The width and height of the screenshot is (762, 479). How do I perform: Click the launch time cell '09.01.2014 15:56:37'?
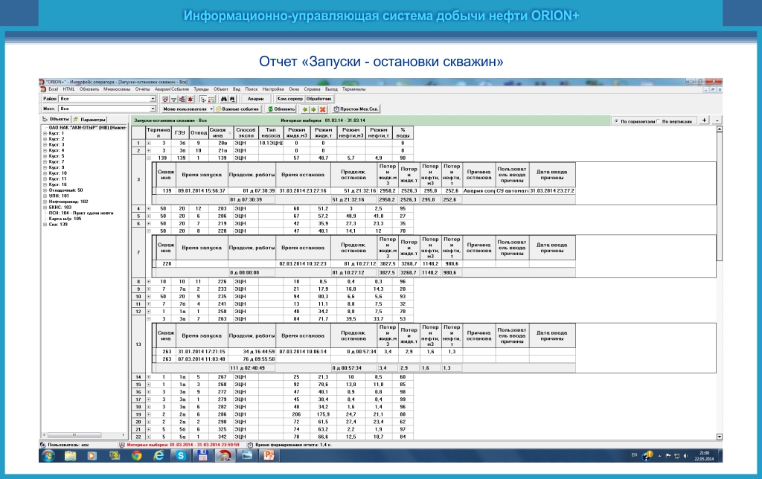coord(202,191)
